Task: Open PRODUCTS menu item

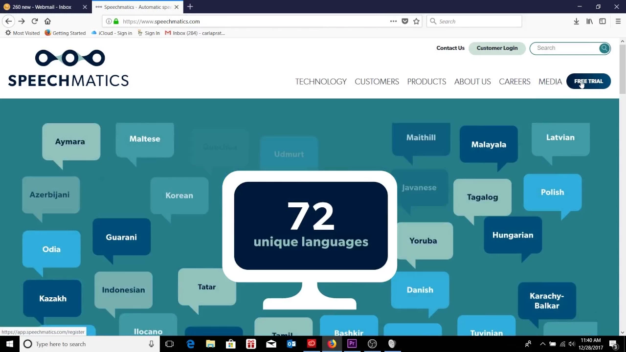Action: coord(426,82)
